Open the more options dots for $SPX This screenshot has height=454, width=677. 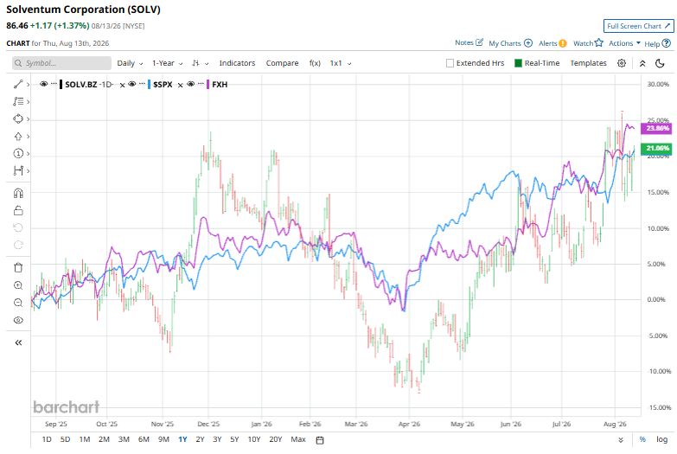(x=142, y=83)
